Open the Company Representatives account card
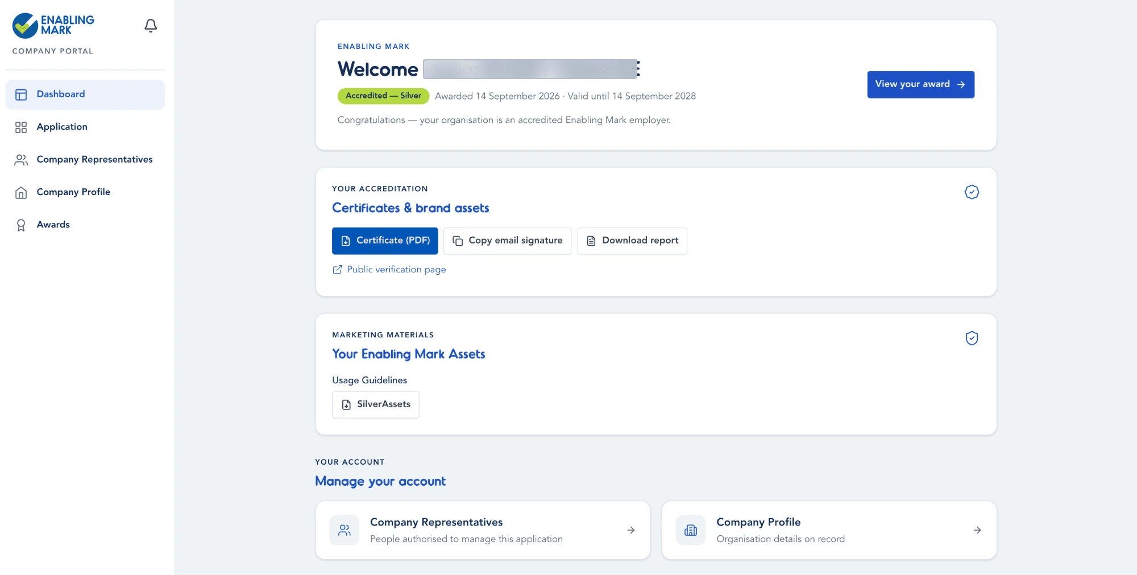The image size is (1137, 575). click(x=483, y=530)
